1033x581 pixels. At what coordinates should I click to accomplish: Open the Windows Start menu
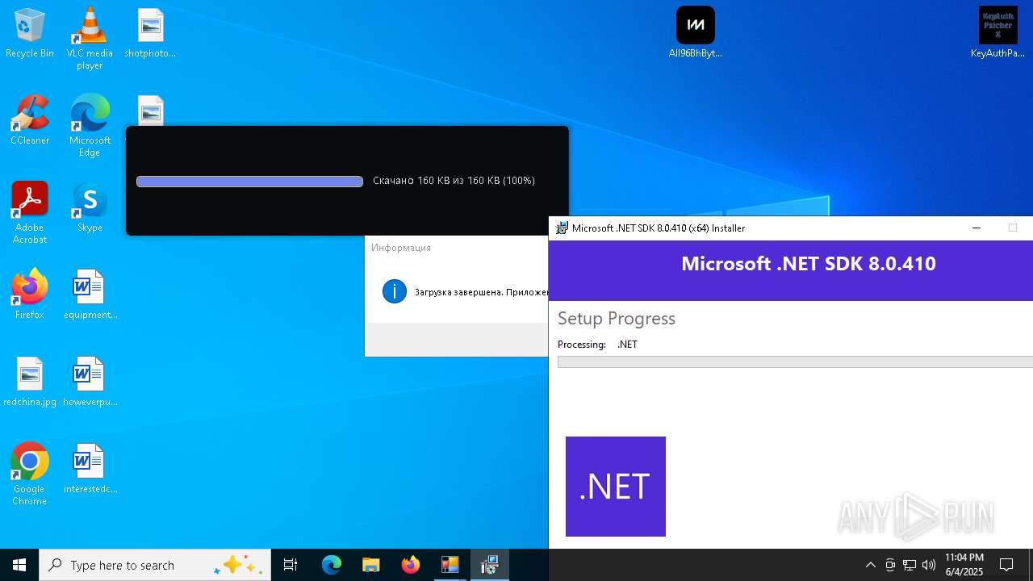tap(19, 565)
